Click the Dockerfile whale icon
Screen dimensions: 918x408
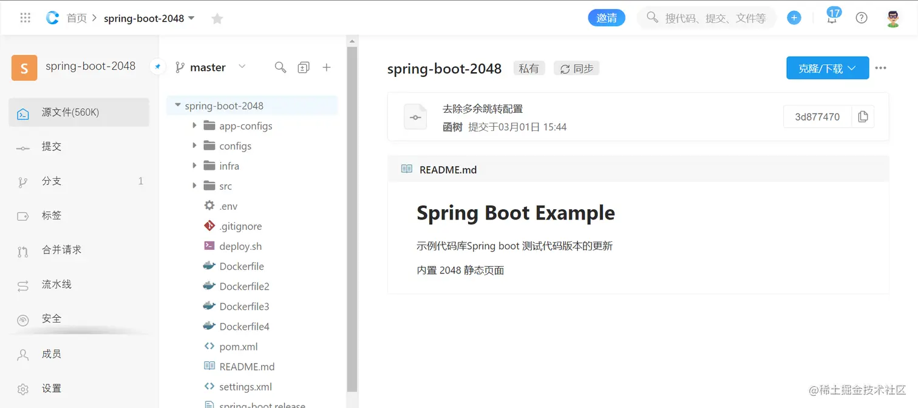(x=209, y=266)
